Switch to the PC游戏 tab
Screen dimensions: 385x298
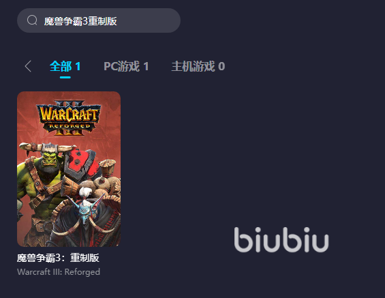click(x=126, y=66)
